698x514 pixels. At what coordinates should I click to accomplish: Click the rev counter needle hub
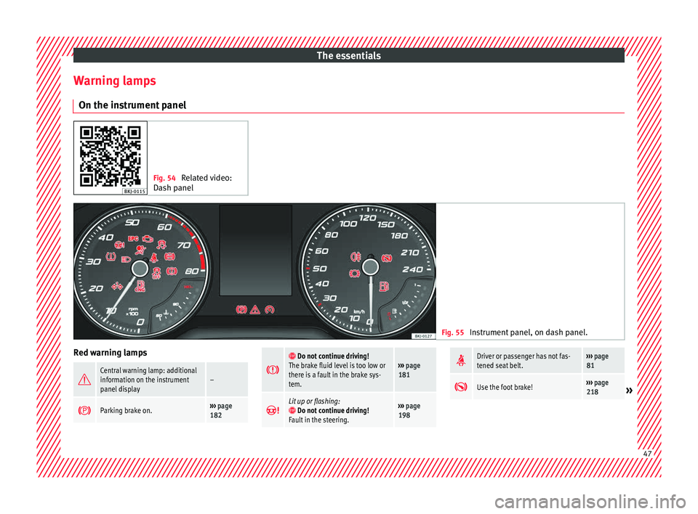(140, 269)
